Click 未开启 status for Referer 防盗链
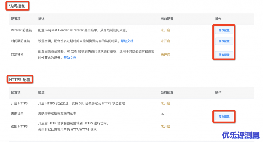Image resolution: width=263 pixels, height=142 pixels. (x=165, y=30)
